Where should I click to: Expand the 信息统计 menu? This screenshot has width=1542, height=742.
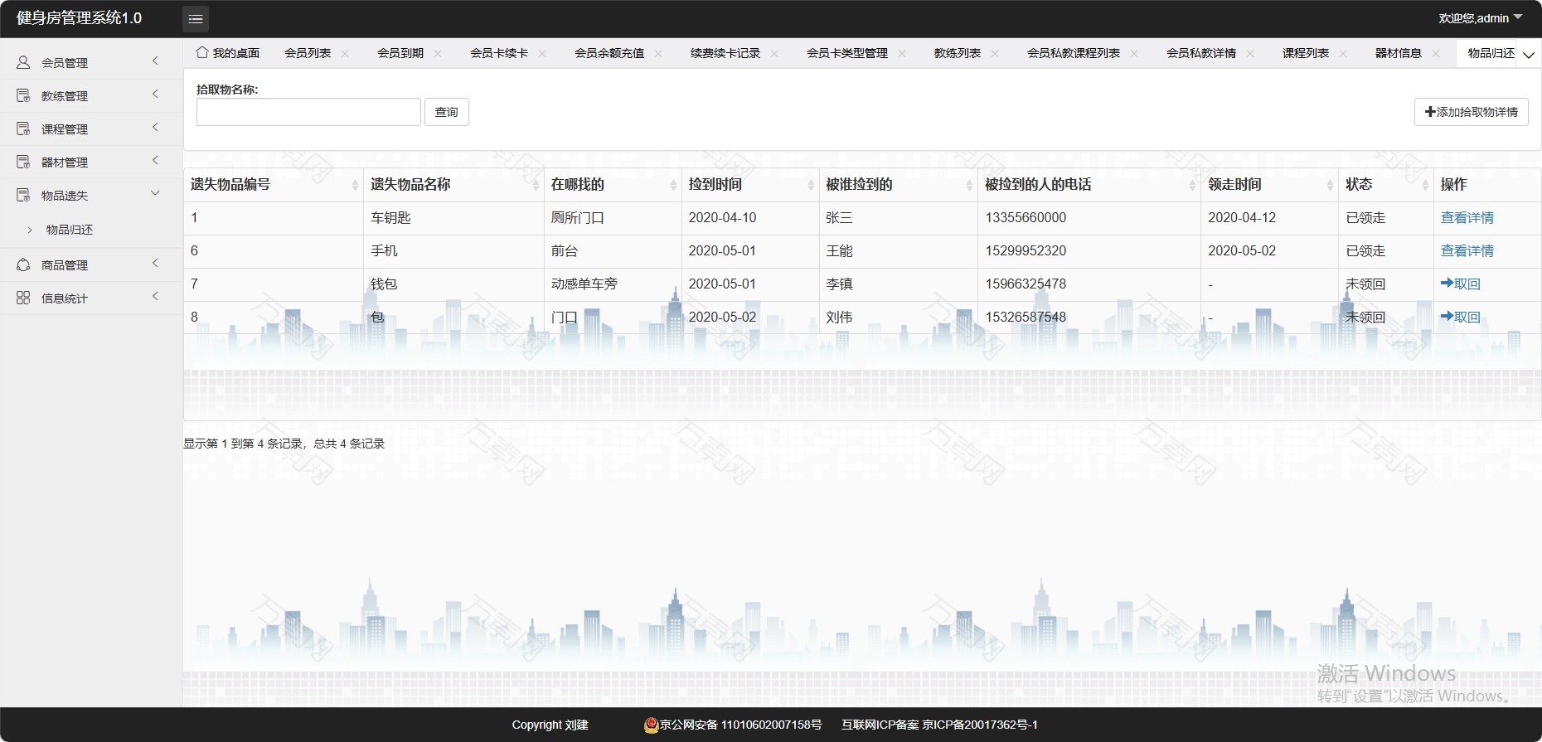pos(155,297)
